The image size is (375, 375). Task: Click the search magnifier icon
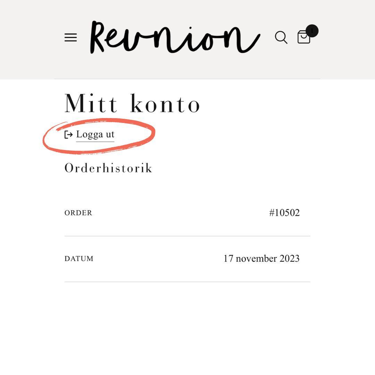(281, 37)
